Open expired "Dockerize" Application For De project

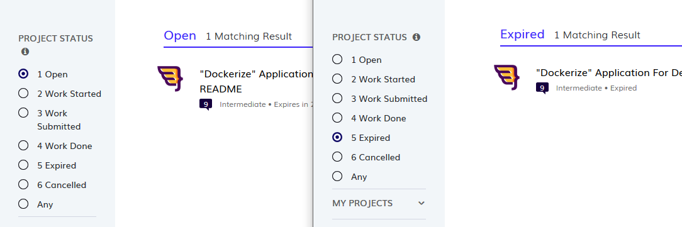609,72
